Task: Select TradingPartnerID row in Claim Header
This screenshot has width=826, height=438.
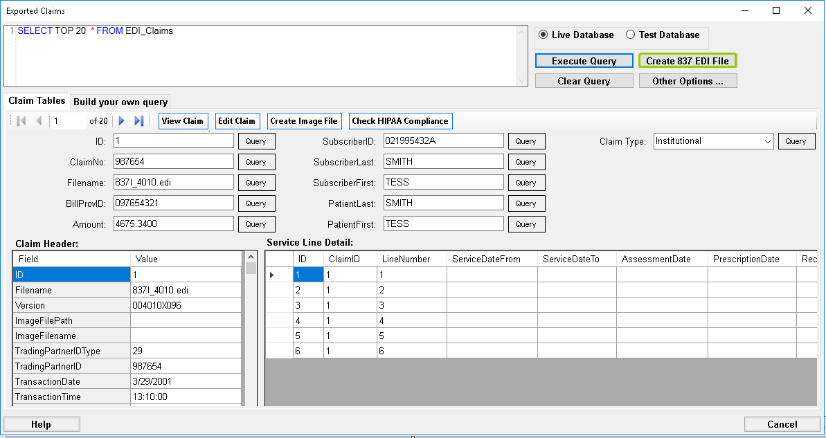Action: (x=127, y=367)
